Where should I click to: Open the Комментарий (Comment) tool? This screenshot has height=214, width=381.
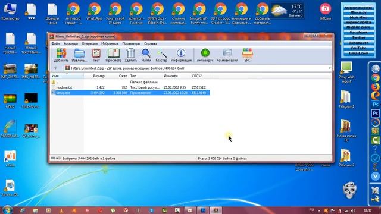pos(227,55)
